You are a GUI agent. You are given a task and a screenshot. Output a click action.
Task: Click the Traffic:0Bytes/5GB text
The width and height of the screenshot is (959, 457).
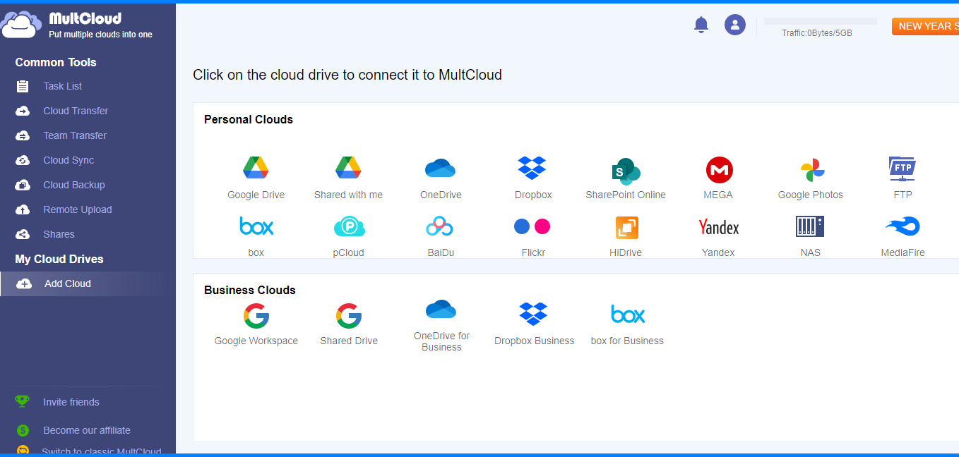817,33
